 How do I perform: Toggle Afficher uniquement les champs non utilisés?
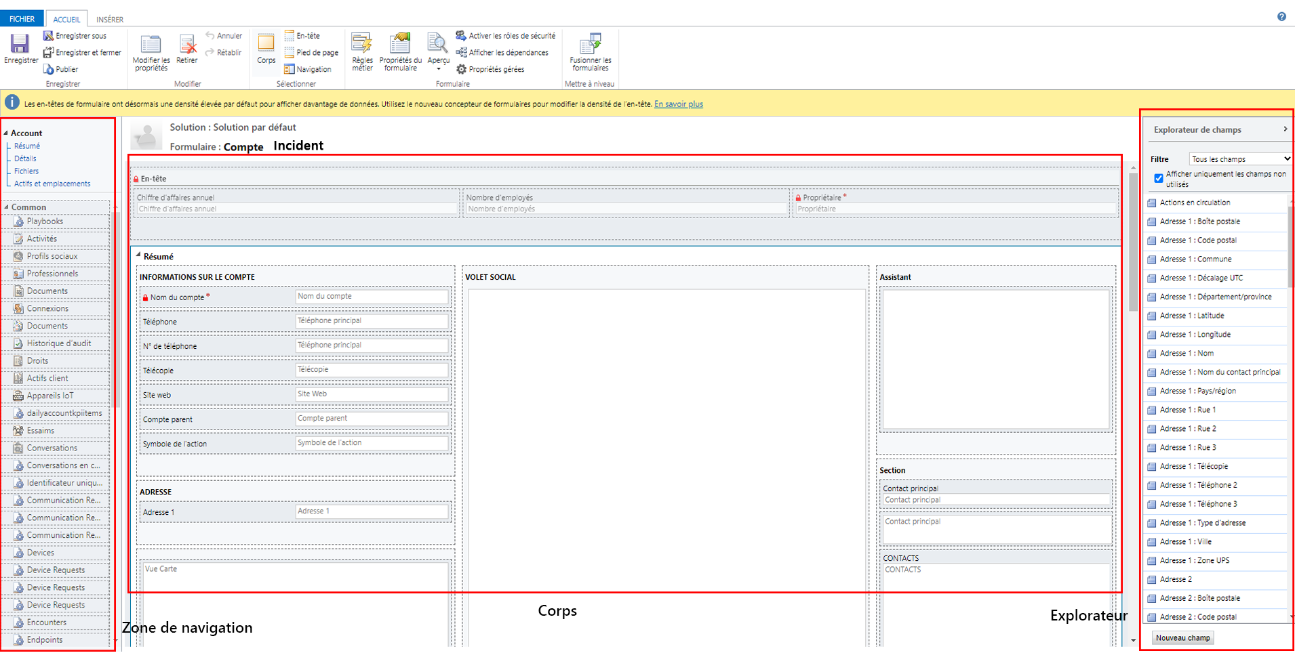1159,178
